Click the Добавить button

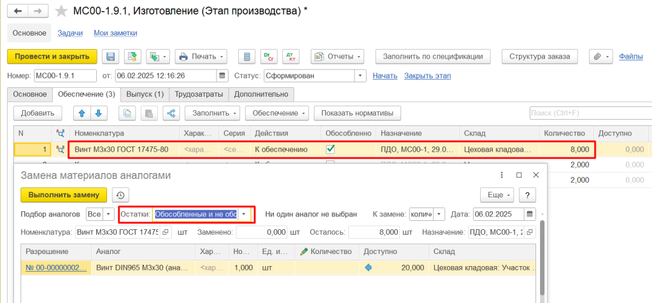[38, 113]
